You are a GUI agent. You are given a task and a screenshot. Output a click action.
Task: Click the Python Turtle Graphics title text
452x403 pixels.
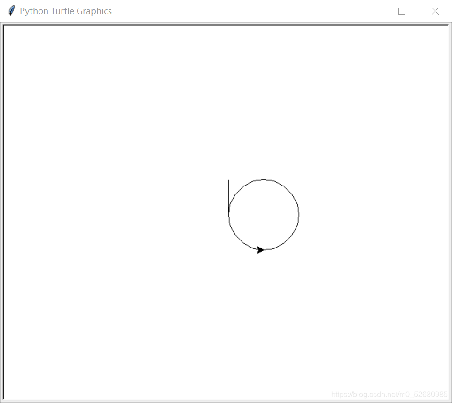pyautogui.click(x=66, y=11)
